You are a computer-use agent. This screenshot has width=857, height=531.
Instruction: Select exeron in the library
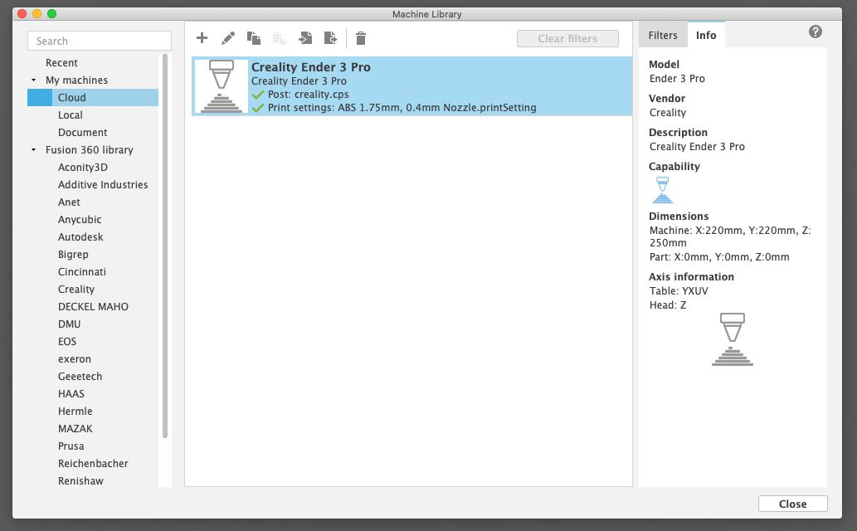pos(75,358)
